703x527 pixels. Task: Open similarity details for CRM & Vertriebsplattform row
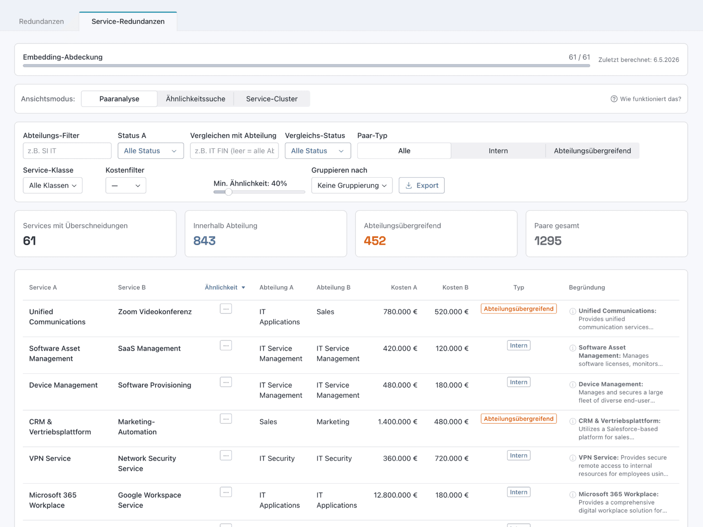tap(226, 419)
